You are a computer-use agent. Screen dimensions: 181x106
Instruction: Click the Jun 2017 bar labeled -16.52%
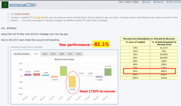54,77
